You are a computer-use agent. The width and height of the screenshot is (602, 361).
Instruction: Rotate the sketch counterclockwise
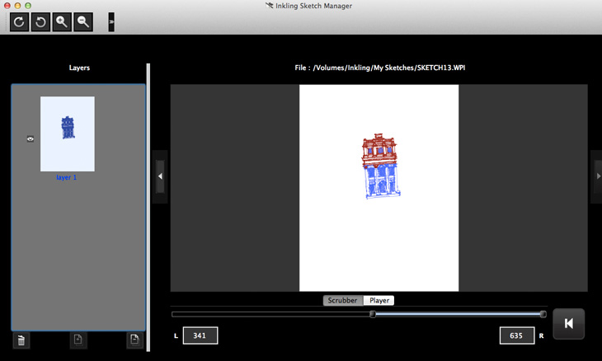(40, 22)
